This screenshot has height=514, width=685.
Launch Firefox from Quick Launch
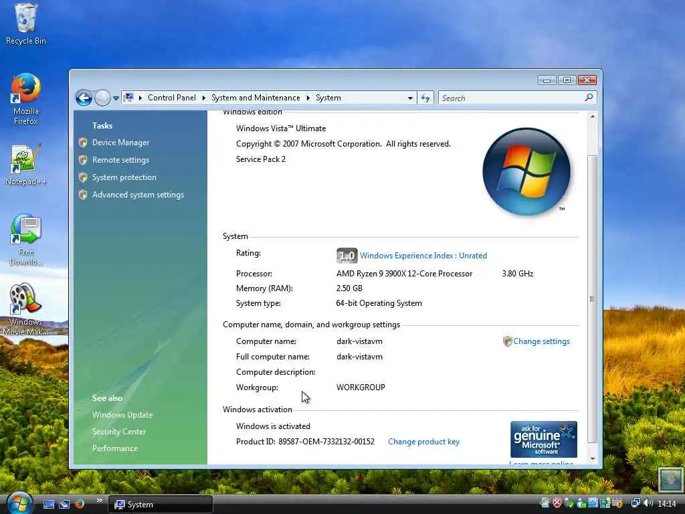click(80, 504)
